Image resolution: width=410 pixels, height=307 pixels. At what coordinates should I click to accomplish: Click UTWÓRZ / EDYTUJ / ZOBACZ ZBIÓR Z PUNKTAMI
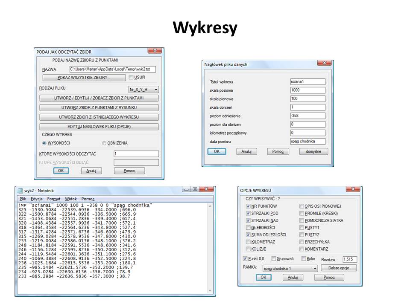99,98
